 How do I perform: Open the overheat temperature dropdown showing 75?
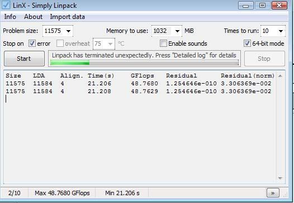(111, 44)
